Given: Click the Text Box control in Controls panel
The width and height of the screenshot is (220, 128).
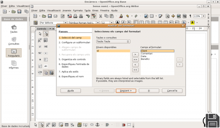Looking at the screenshot, I should [46, 47].
